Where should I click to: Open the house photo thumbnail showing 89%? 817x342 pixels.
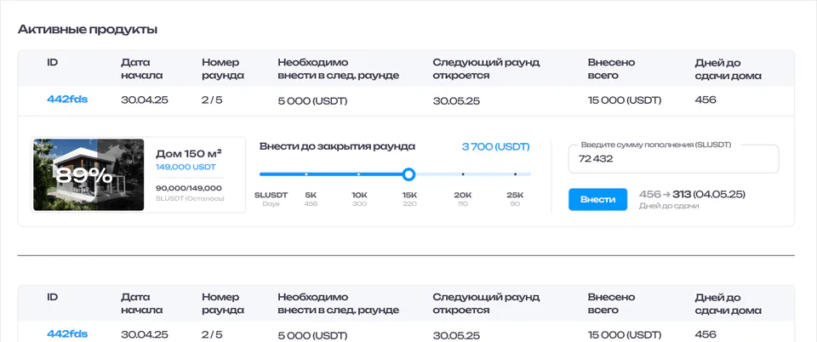click(89, 175)
